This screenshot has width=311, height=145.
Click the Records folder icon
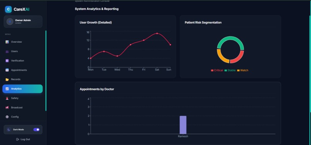[x=7, y=79]
